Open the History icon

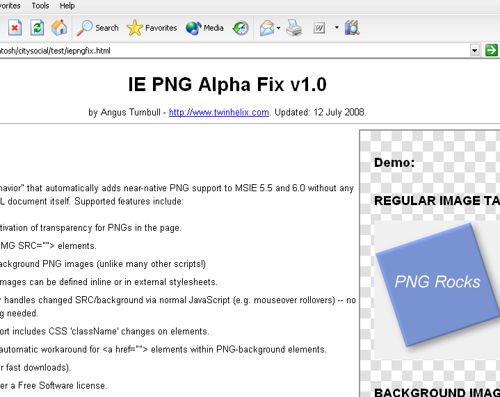[241, 28]
